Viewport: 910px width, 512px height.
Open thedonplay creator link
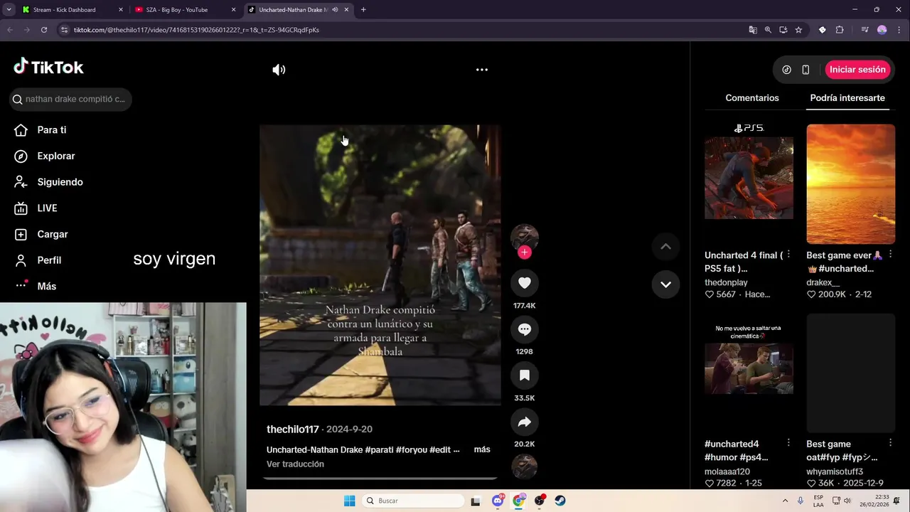pyautogui.click(x=726, y=283)
